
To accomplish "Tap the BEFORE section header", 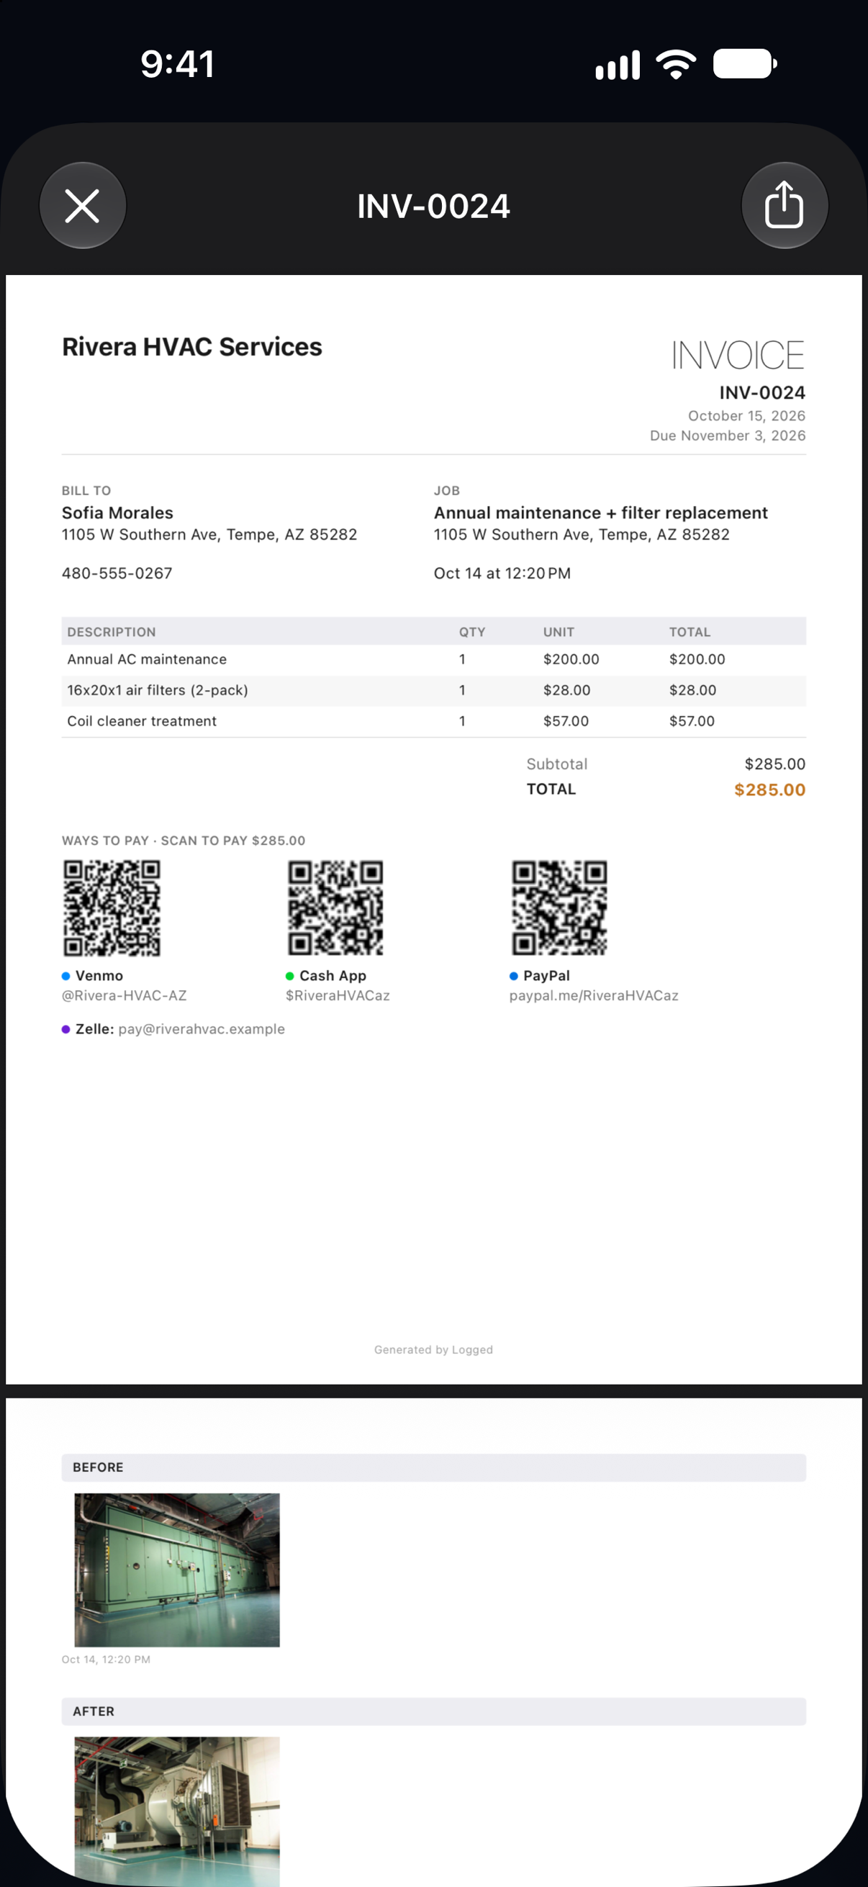I will point(433,1467).
